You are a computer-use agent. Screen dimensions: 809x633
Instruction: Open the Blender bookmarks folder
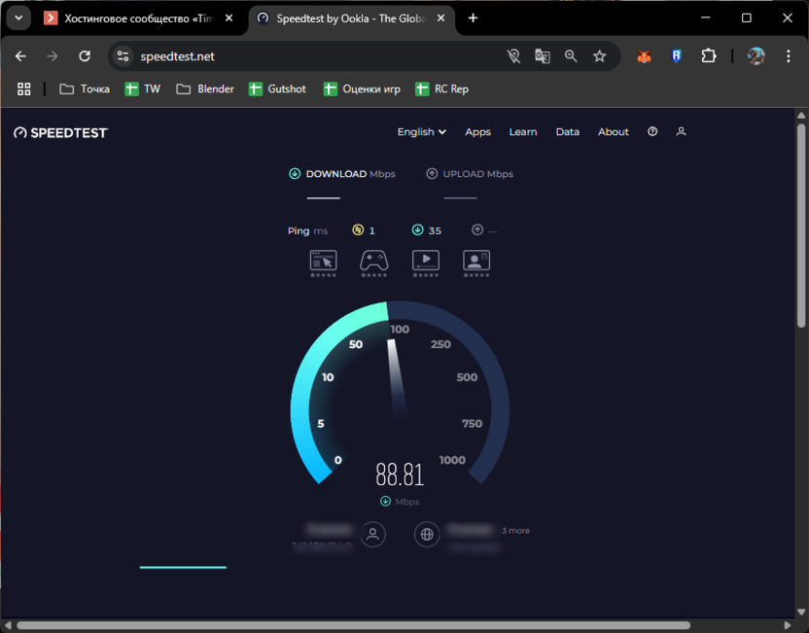point(205,88)
